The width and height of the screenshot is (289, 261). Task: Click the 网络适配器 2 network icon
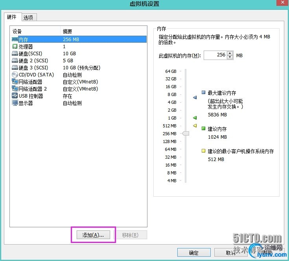(15, 89)
